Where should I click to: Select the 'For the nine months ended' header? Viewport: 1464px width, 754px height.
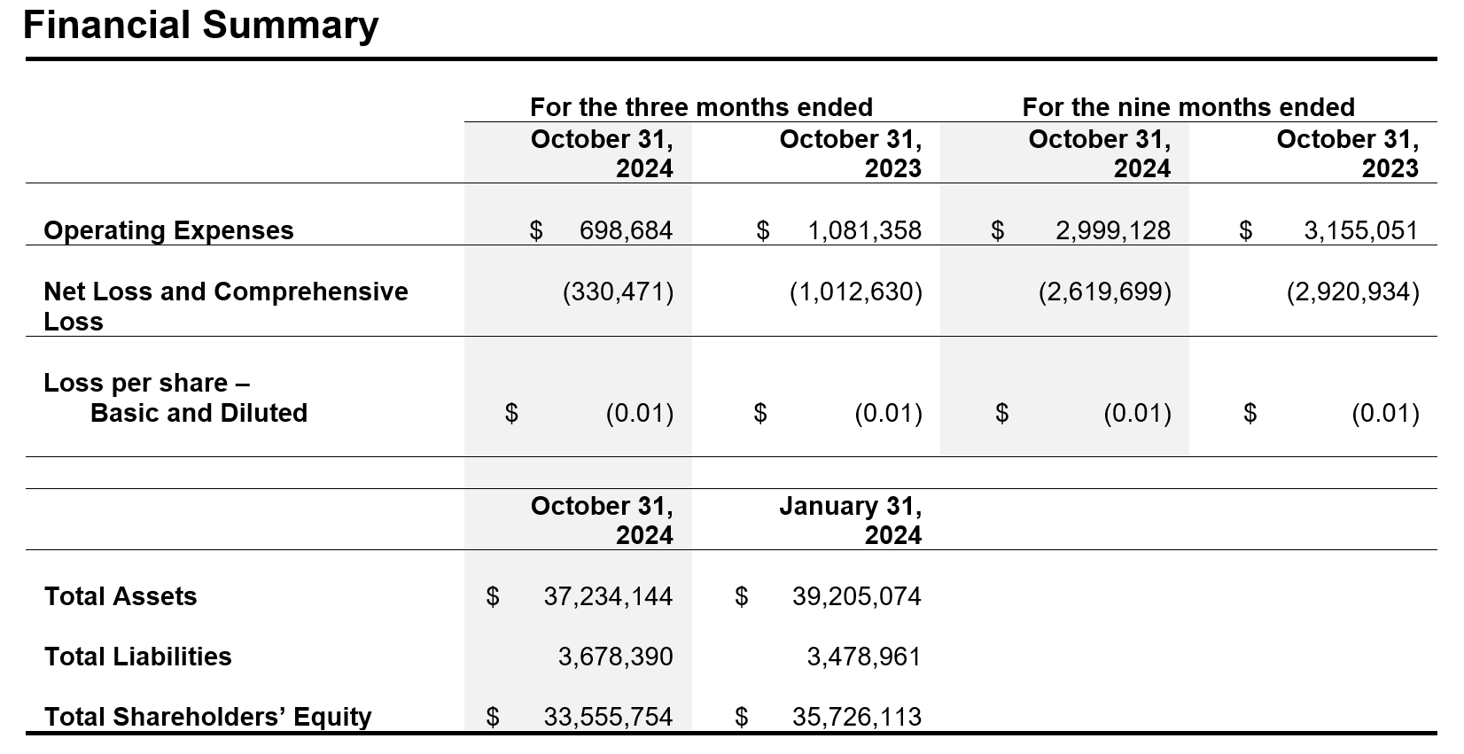tap(1188, 107)
